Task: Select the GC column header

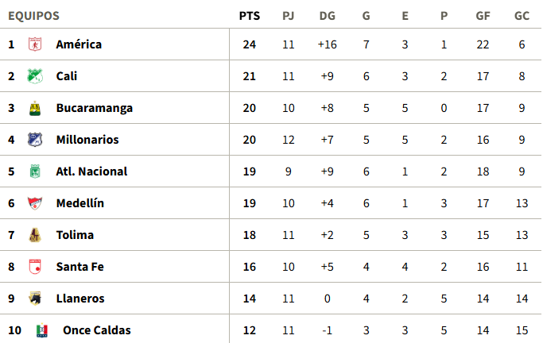Action: click(x=522, y=16)
